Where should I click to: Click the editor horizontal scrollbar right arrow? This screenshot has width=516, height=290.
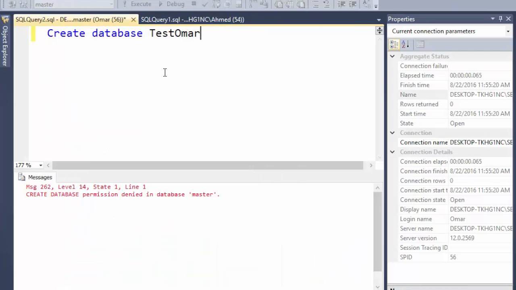(371, 165)
